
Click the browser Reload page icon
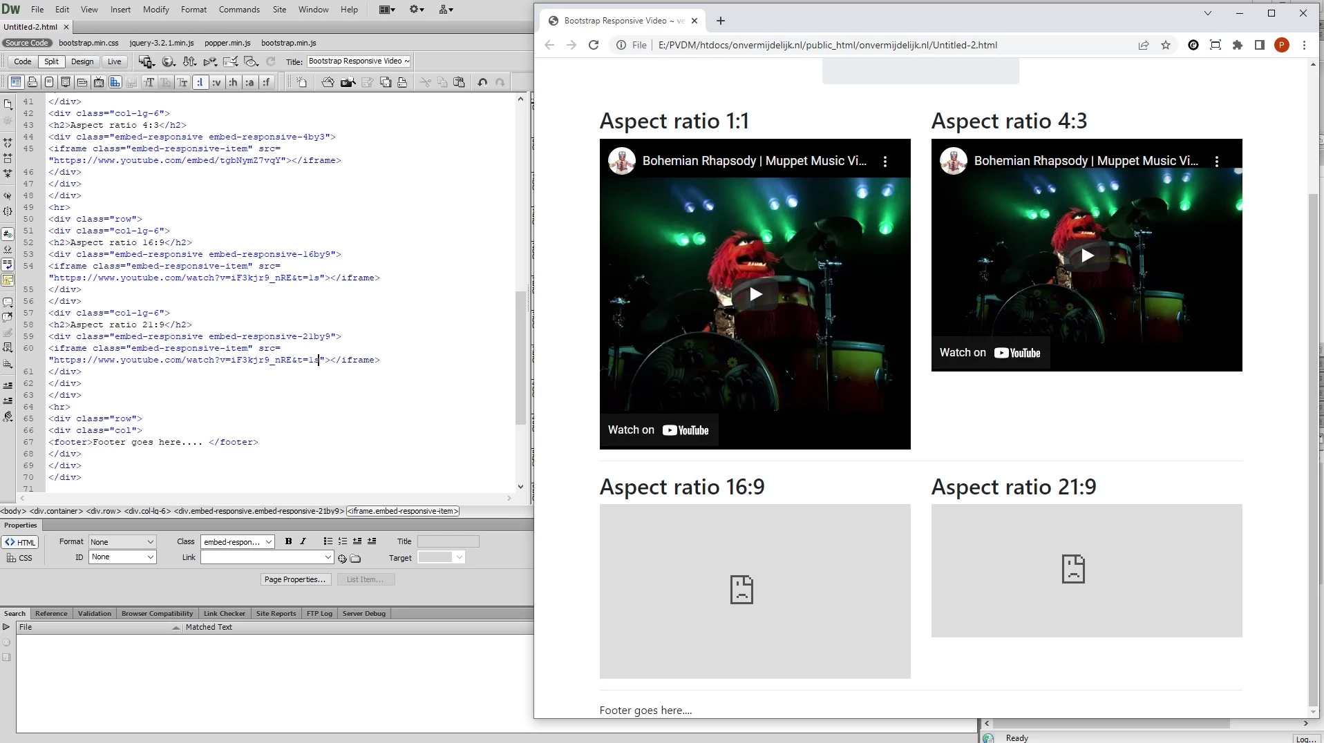(593, 45)
